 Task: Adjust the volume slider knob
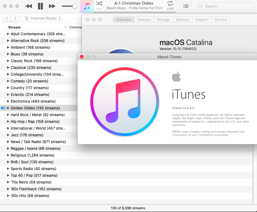click(x=75, y=6)
